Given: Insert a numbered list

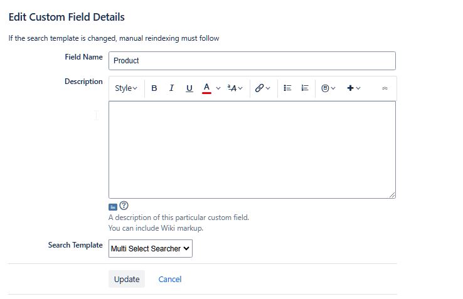Looking at the screenshot, I should 305,88.
